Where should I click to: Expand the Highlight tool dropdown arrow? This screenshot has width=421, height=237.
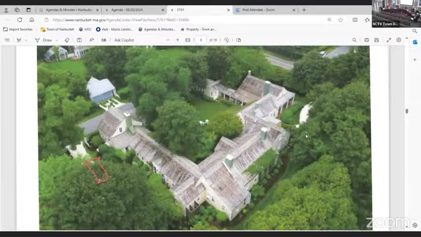(x=26, y=40)
